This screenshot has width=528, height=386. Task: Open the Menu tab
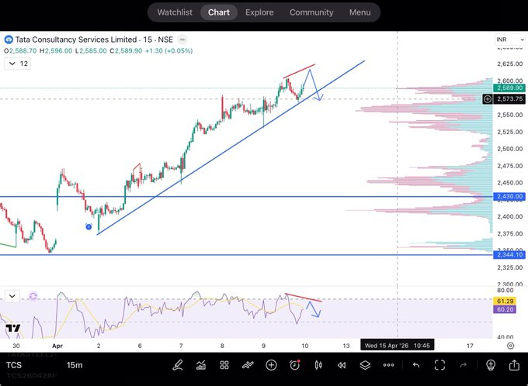(360, 12)
